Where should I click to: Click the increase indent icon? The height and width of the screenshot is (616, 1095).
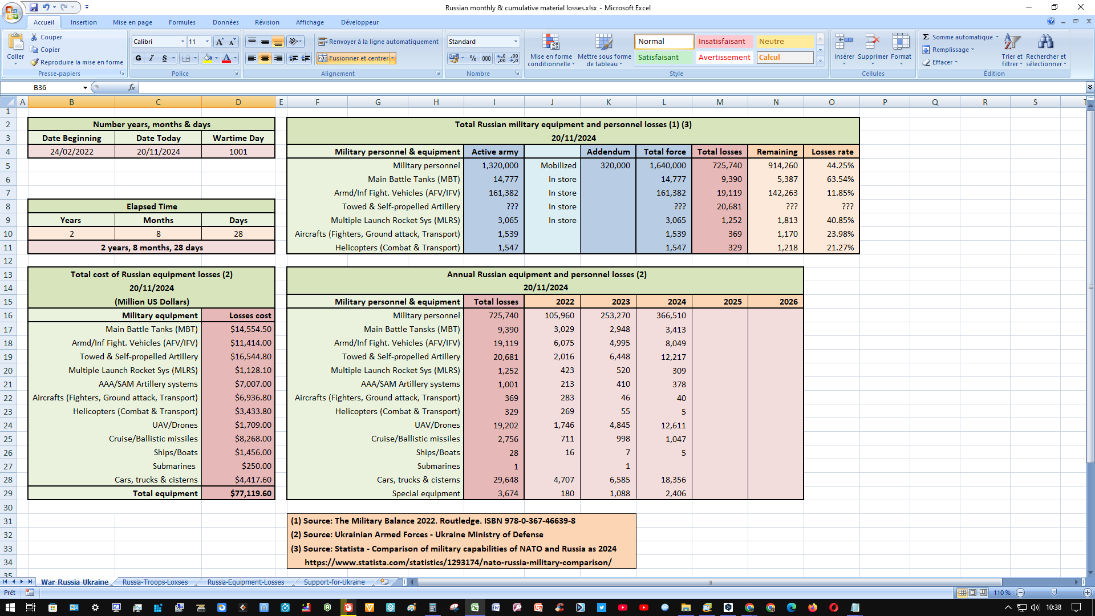click(306, 58)
